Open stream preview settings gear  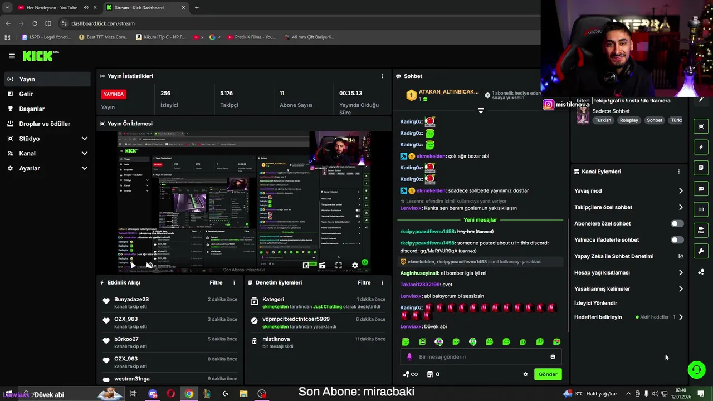[x=355, y=266]
